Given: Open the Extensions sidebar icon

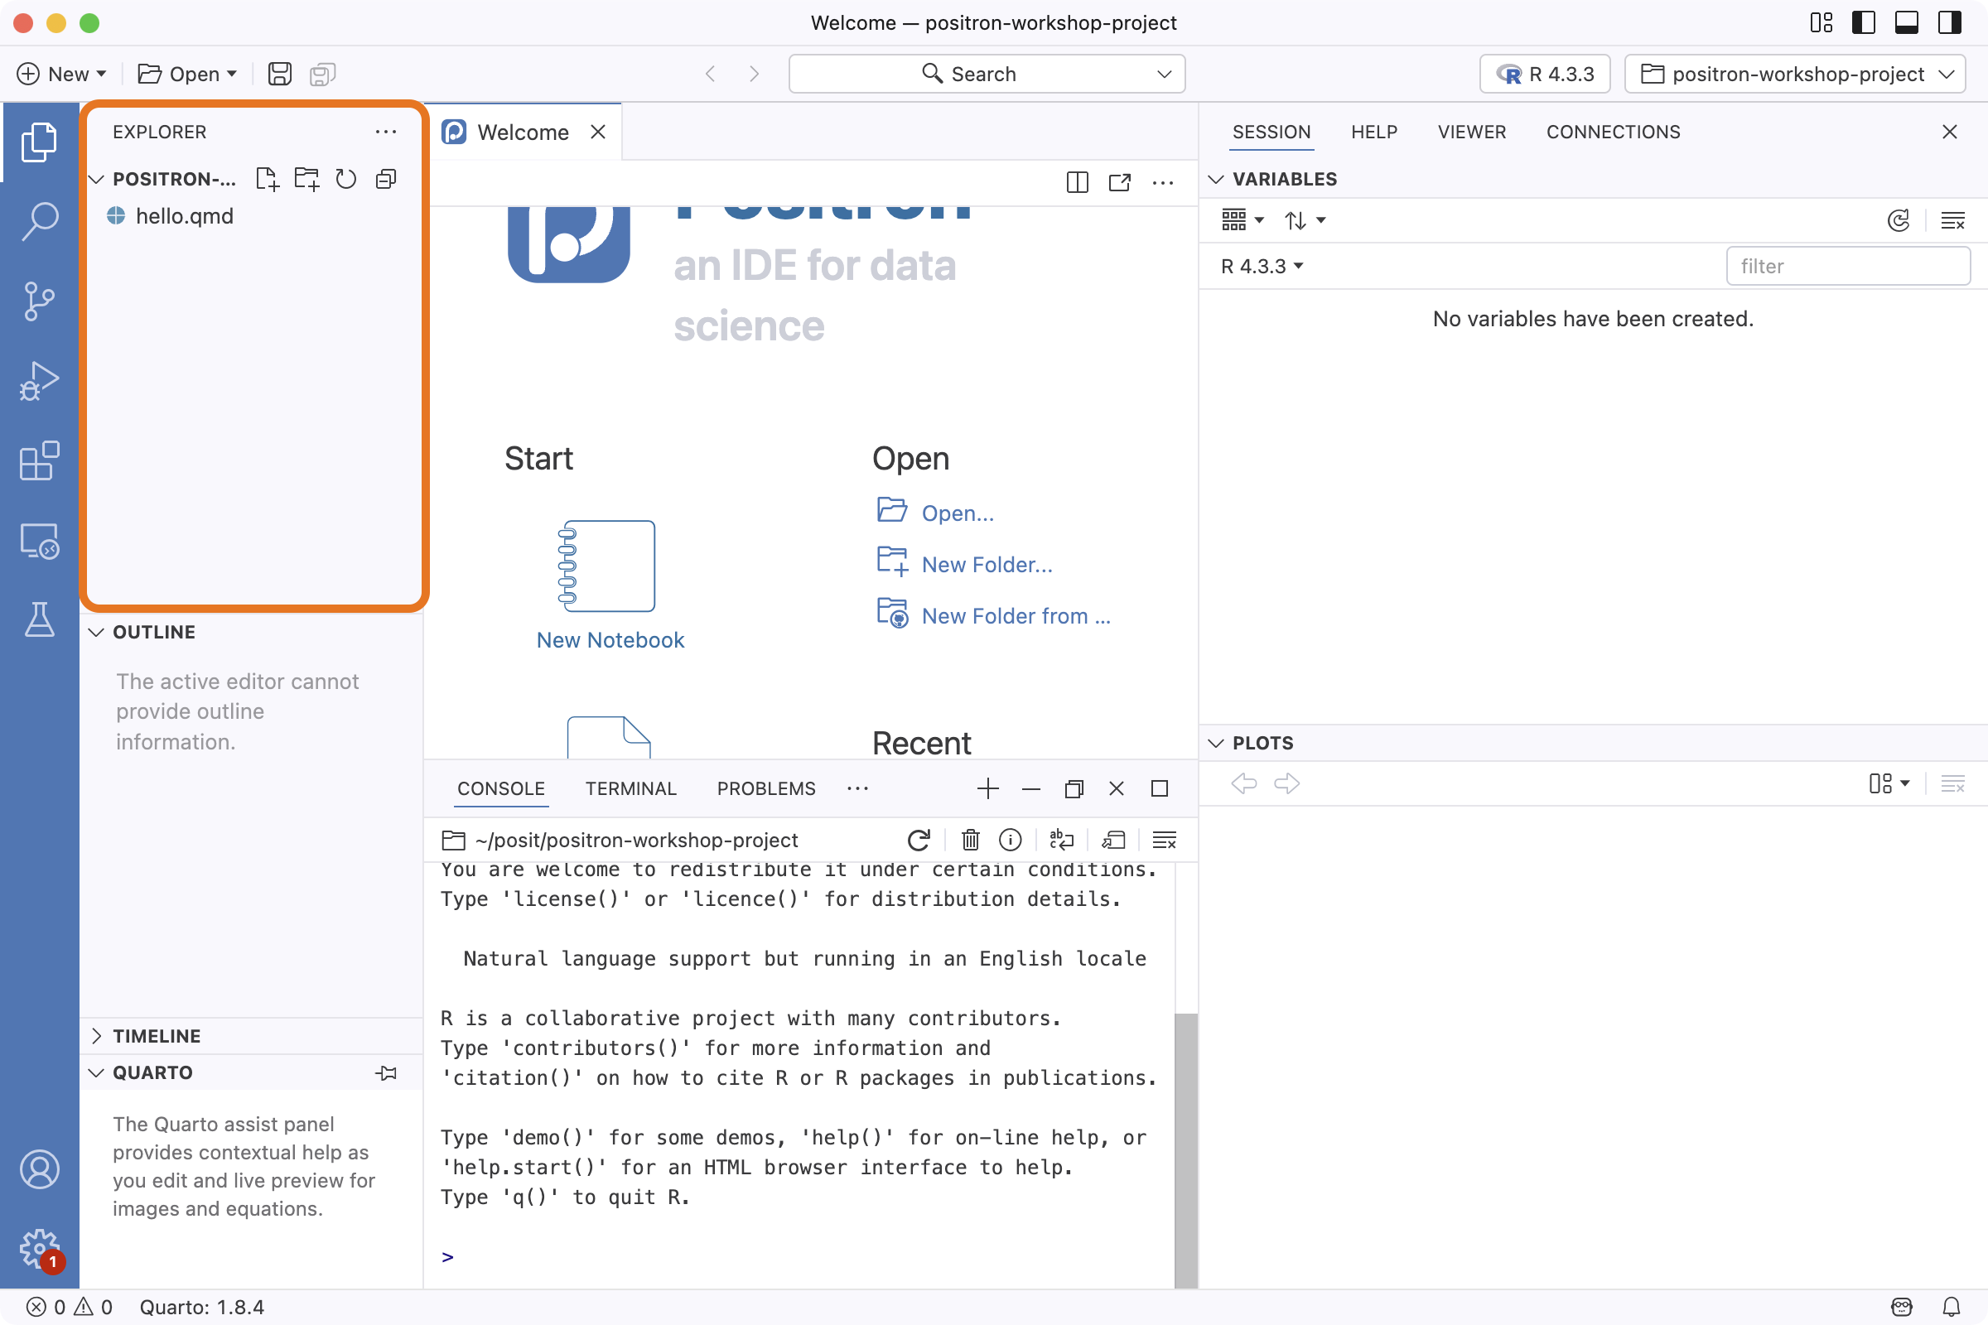Looking at the screenshot, I should (39, 461).
